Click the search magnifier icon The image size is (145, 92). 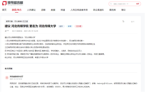tap(111, 4)
